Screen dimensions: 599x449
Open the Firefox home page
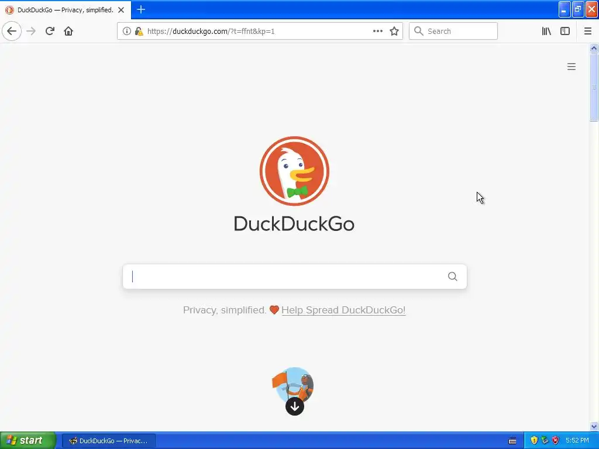tap(68, 31)
